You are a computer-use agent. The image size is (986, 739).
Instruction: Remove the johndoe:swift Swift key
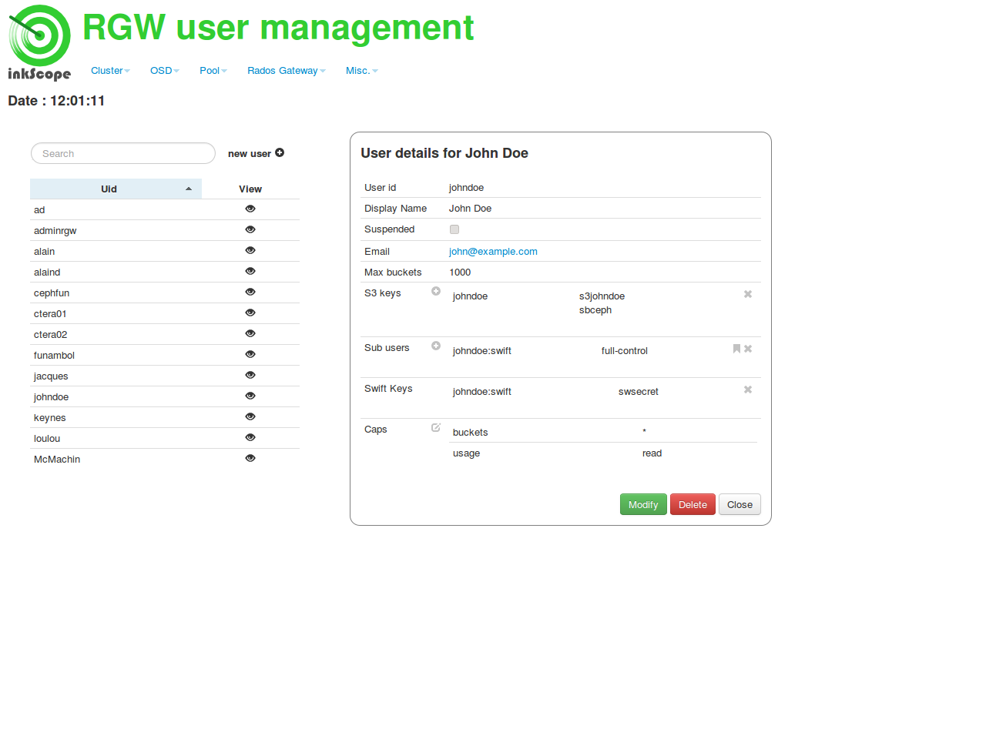[x=748, y=390]
